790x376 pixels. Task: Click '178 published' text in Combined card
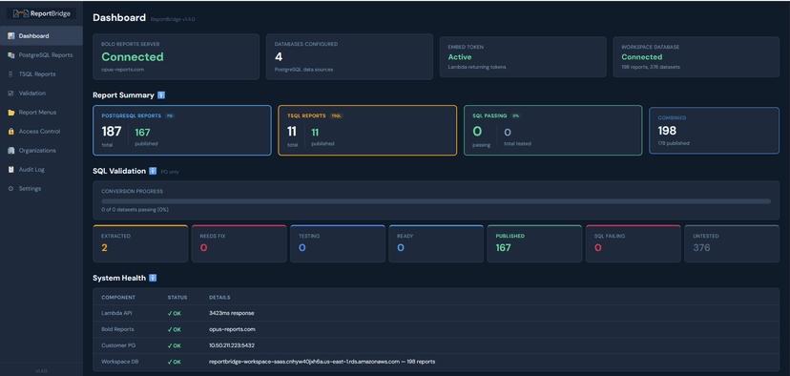(x=674, y=143)
